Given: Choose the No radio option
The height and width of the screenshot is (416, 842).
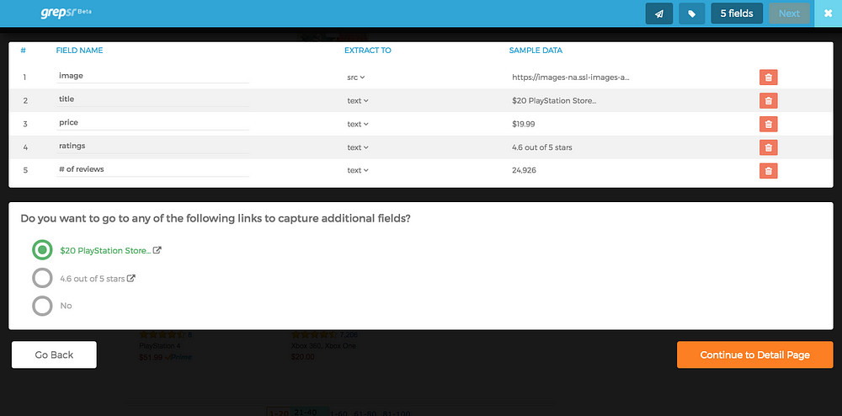Looking at the screenshot, I should 42,306.
